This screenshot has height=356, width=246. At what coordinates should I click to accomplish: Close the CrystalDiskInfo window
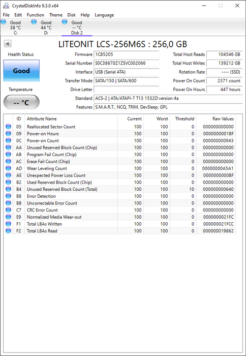237,6
